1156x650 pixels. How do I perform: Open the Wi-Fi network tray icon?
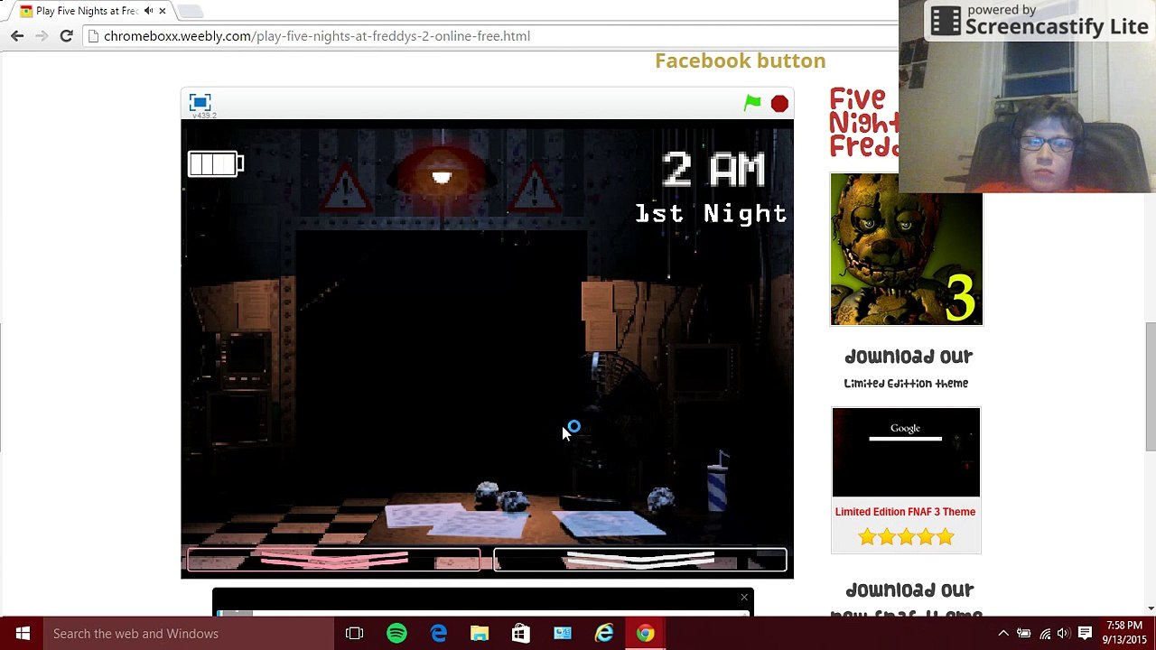(x=1045, y=634)
